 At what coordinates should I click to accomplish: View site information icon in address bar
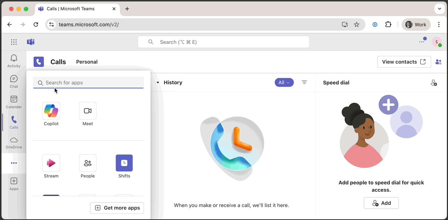tap(52, 24)
